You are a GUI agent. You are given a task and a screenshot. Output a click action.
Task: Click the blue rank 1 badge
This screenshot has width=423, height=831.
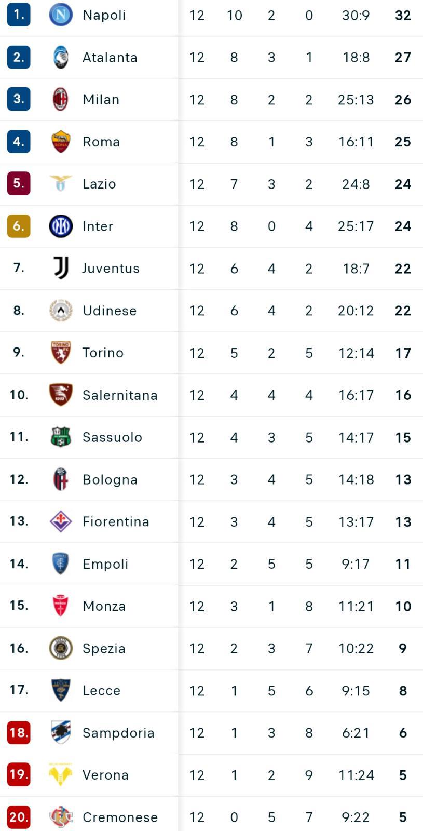click(19, 15)
